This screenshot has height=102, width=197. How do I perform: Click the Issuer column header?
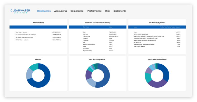135,27
